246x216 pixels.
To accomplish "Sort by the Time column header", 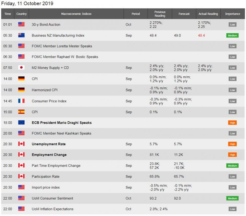I will pyautogui.click(x=8, y=14).
